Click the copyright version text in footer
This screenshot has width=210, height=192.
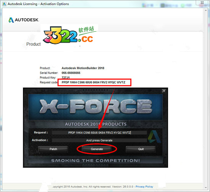93,187
